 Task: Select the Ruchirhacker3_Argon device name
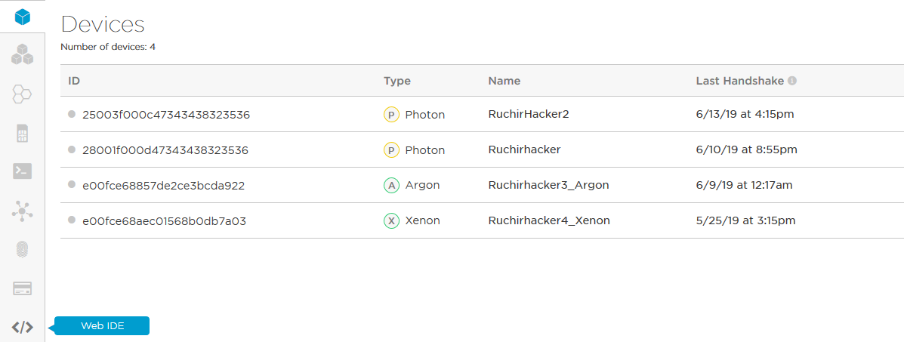(x=548, y=185)
